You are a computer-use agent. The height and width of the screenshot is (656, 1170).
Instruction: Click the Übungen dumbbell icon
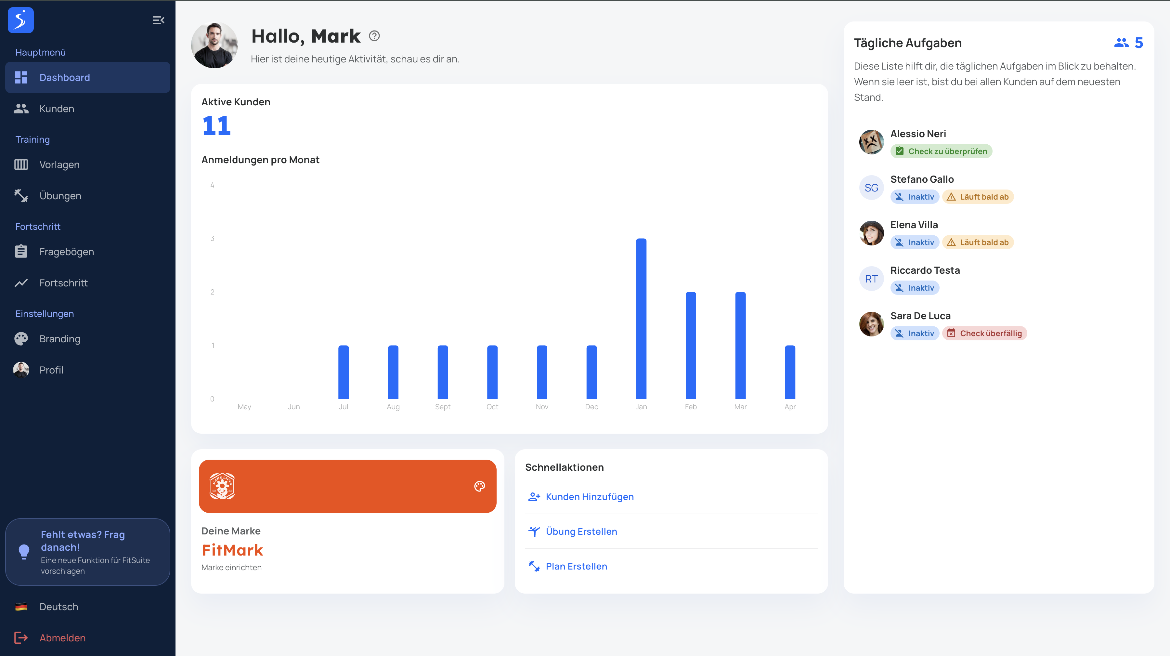(x=21, y=196)
